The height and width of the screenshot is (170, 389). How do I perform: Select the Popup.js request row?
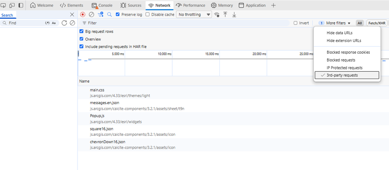coord(97,116)
